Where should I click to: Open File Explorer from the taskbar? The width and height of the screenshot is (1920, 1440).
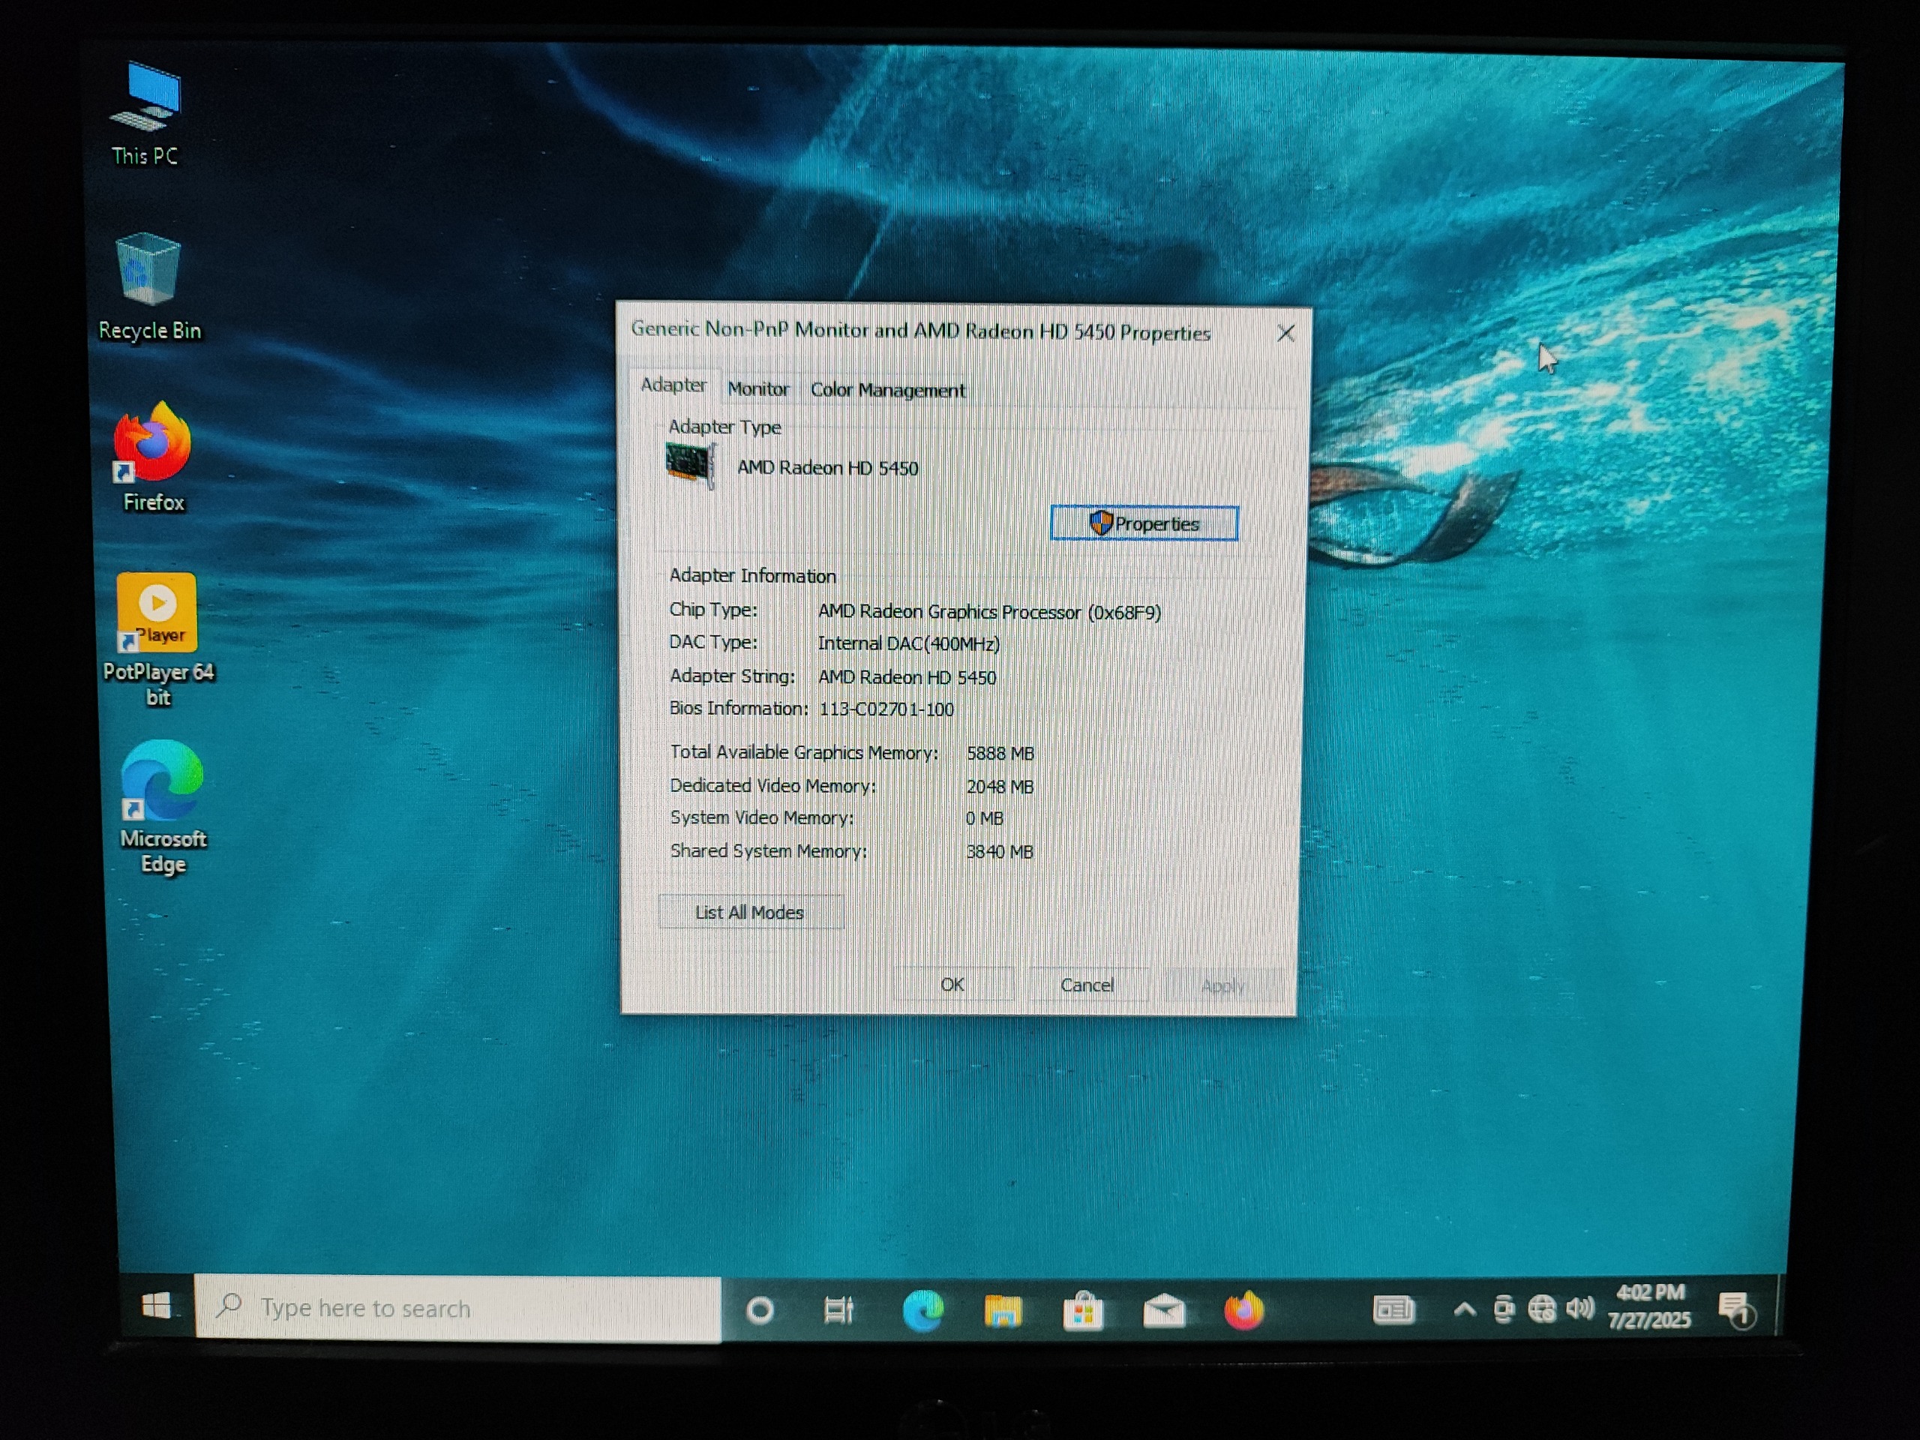point(1003,1311)
